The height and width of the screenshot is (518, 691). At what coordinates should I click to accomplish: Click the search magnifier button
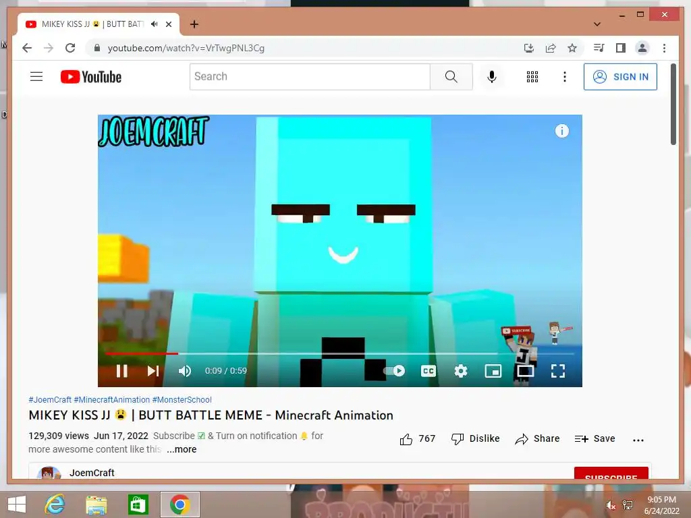[451, 77]
